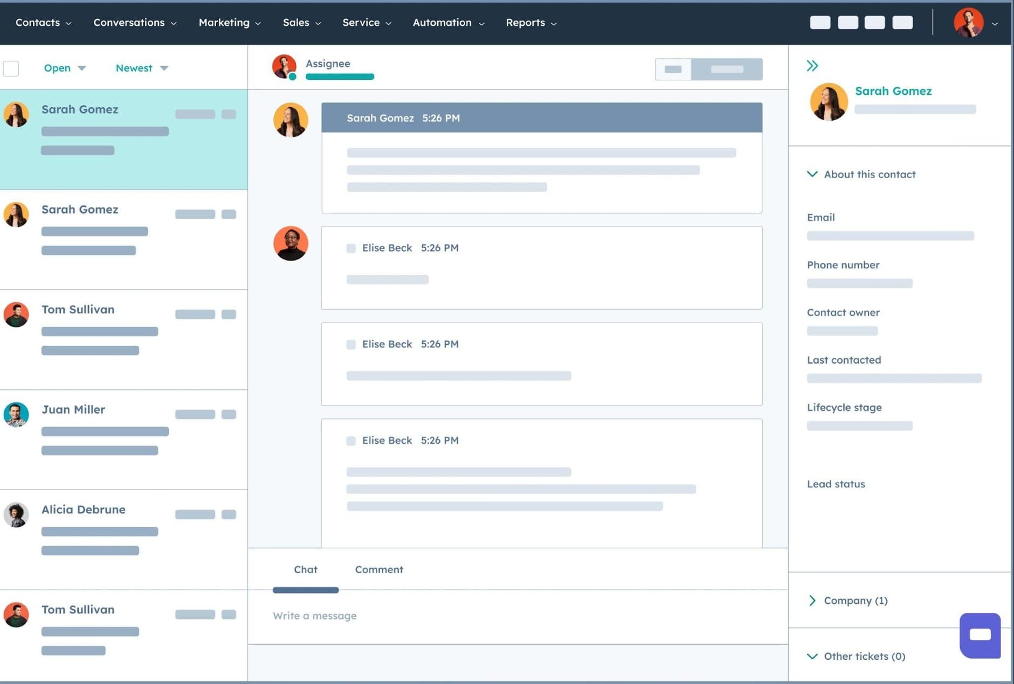Click Juan Miller's avatar in conversation list
This screenshot has height=684, width=1014.
[x=16, y=415]
